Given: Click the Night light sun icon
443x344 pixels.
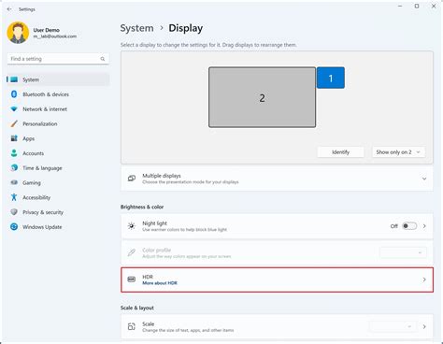Looking at the screenshot, I should pyautogui.click(x=132, y=226).
